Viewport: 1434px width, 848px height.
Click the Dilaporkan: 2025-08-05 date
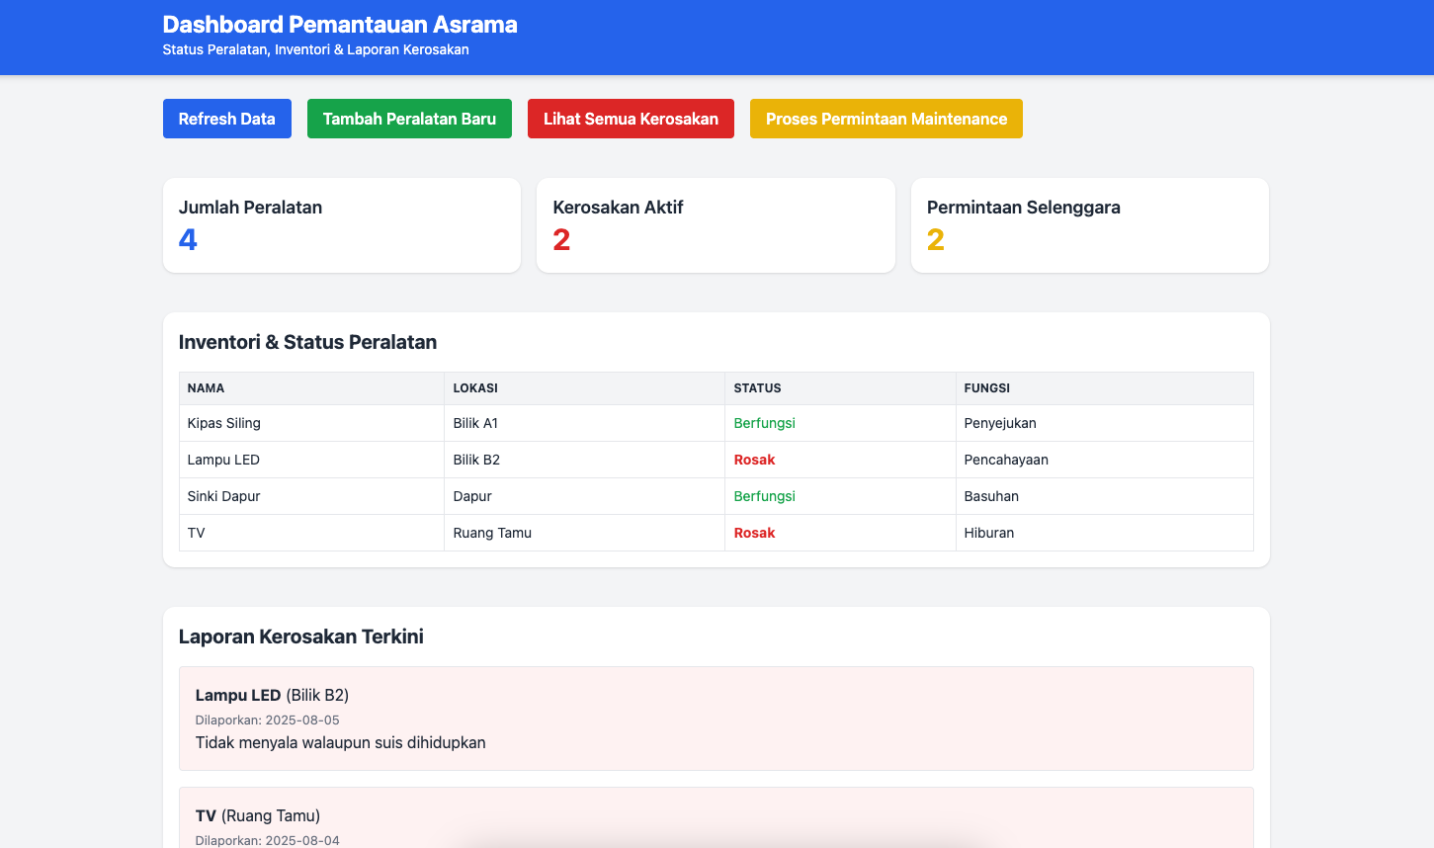click(267, 721)
